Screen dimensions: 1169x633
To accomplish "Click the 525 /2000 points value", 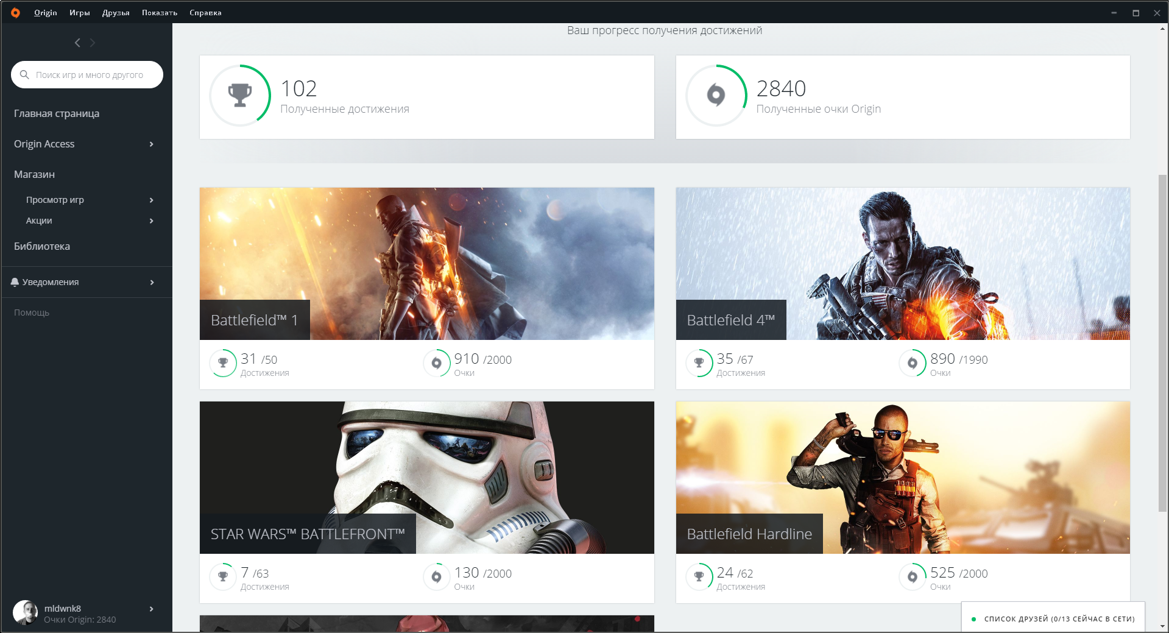I will [x=959, y=573].
